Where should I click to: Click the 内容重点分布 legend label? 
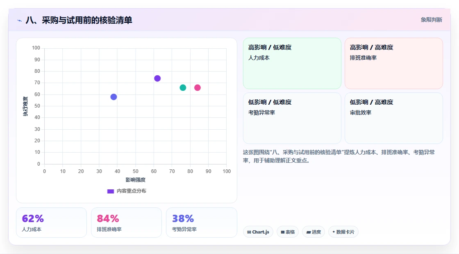tap(132, 191)
